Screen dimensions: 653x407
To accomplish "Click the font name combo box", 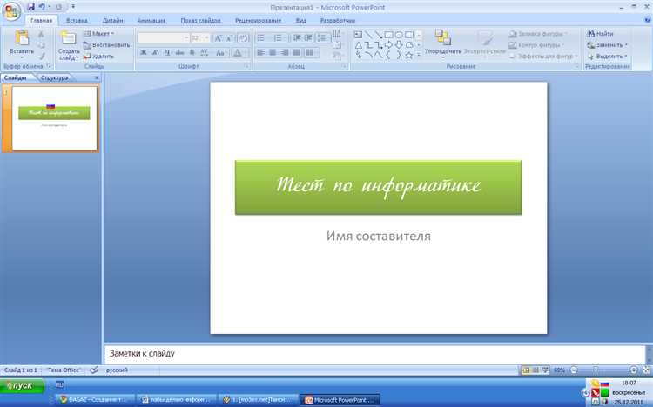I will point(164,38).
